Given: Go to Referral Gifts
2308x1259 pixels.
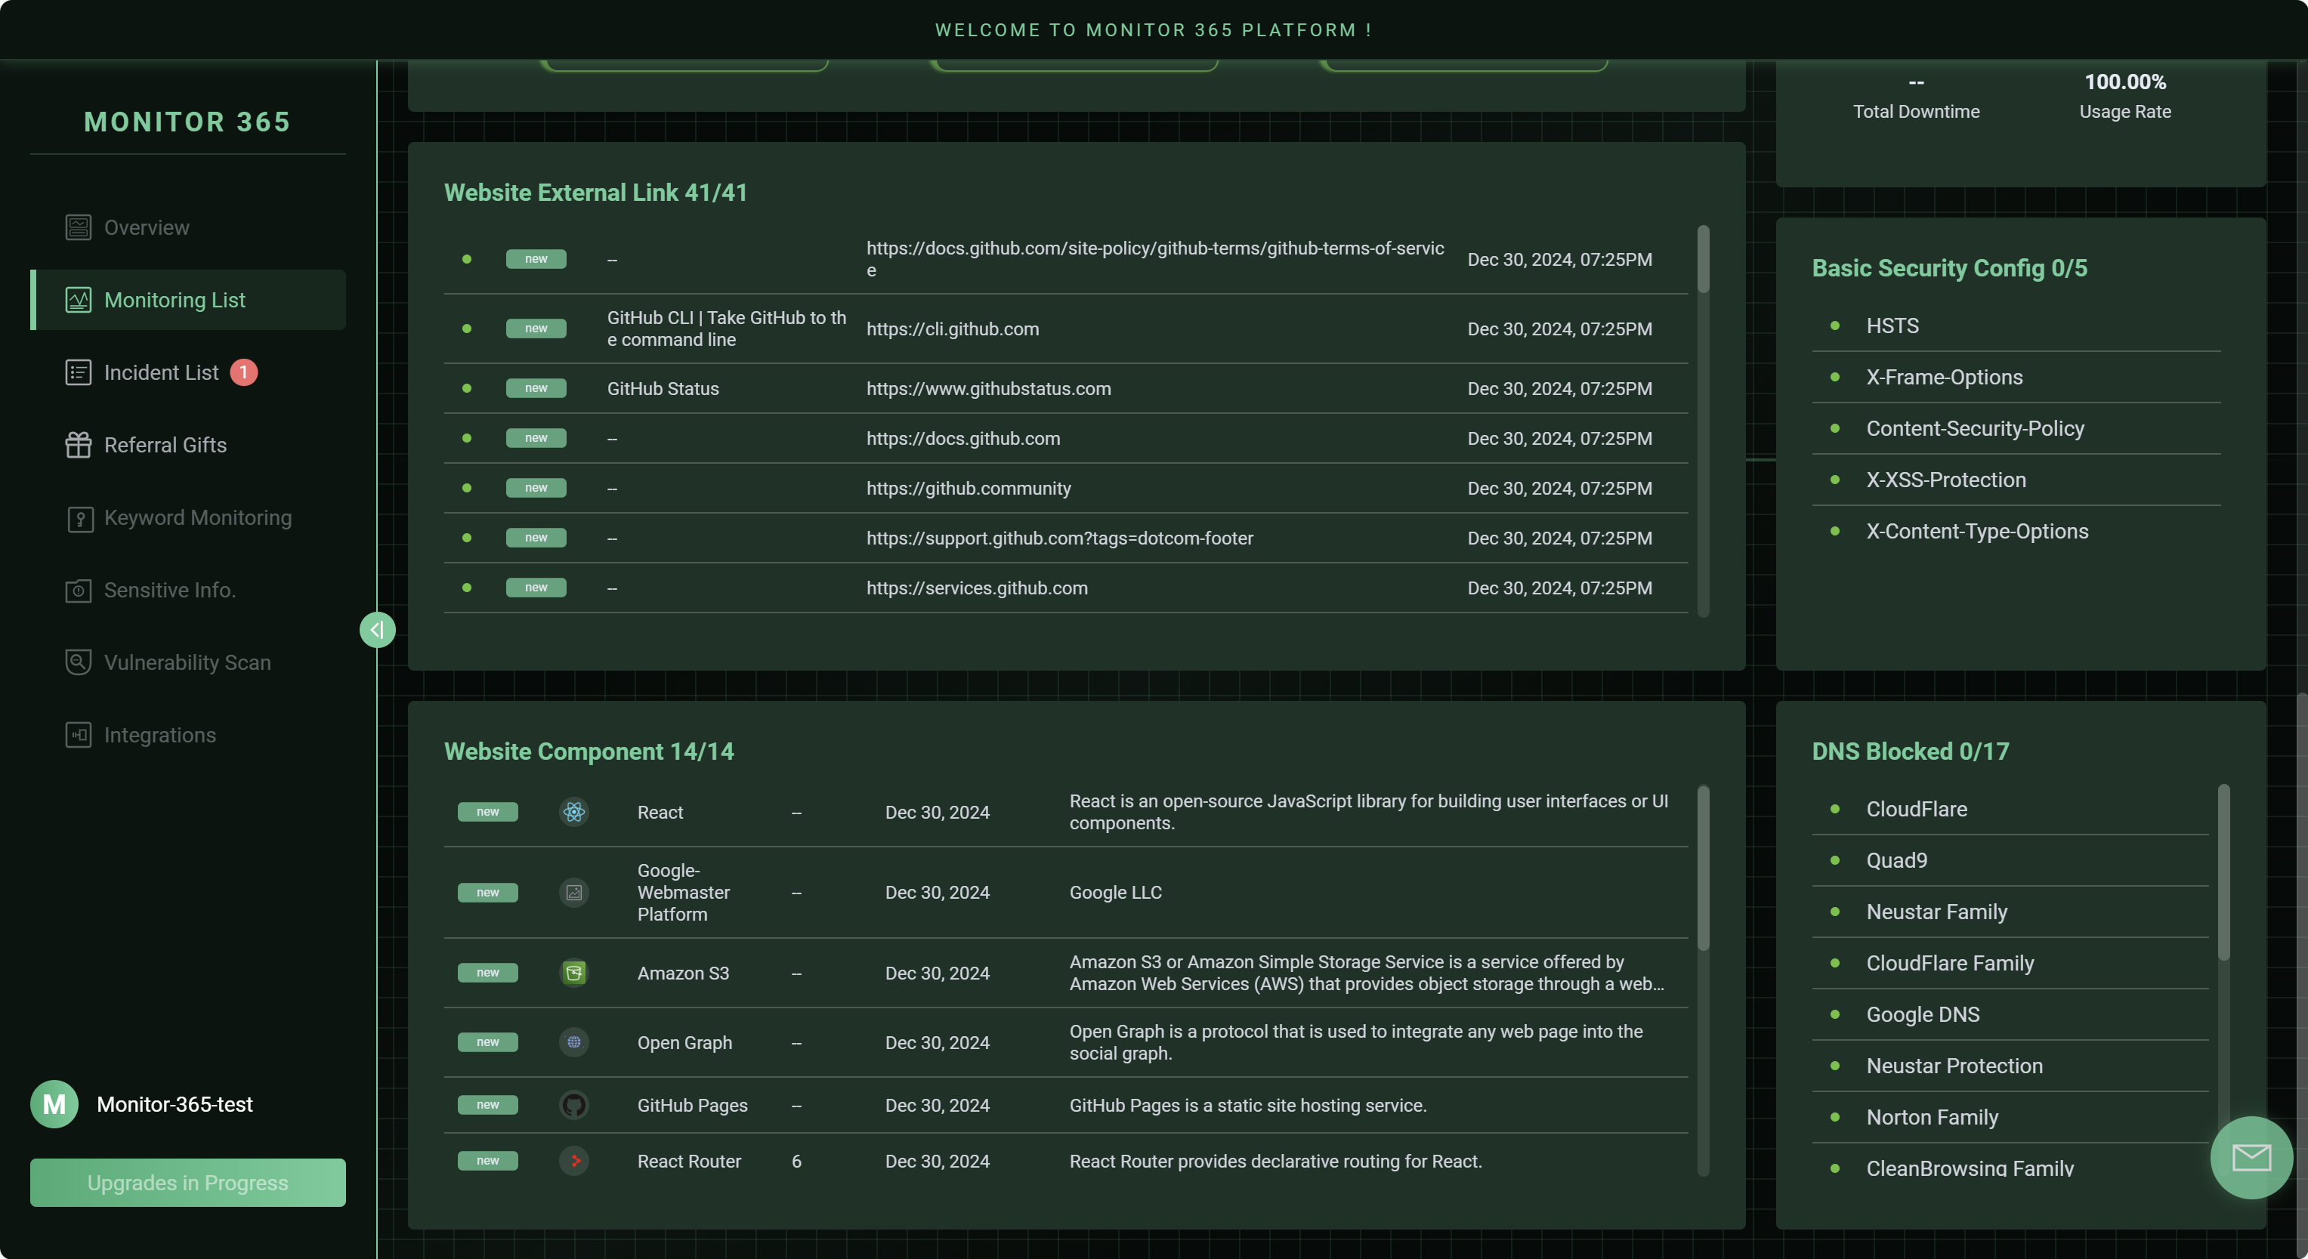Looking at the screenshot, I should 188,445.
